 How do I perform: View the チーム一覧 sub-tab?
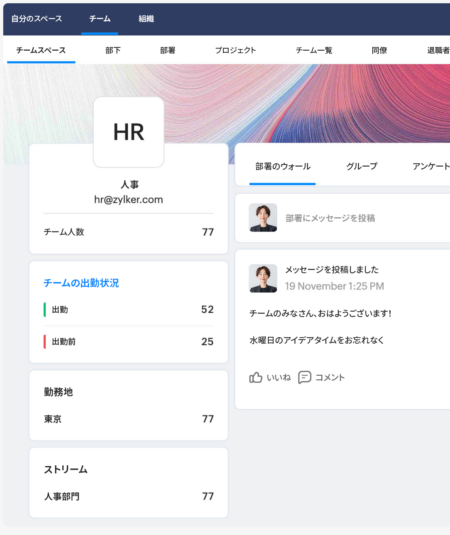315,50
